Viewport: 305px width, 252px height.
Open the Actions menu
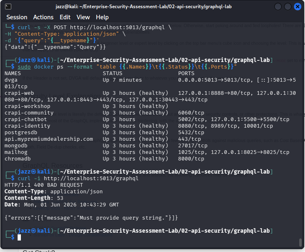(x=43, y=17)
